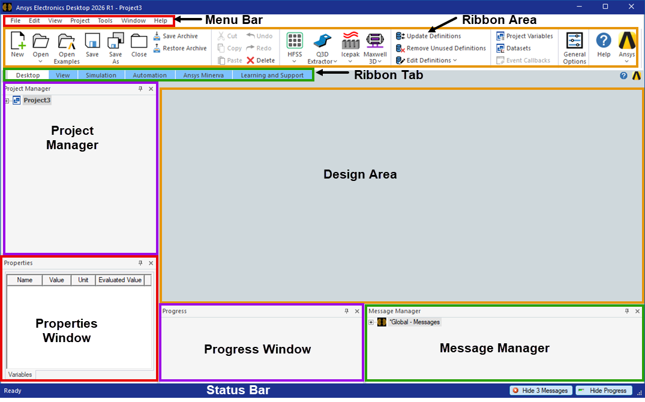Click Remove Unused Definitions
Viewport: 645px width, 402px height.
(x=440, y=48)
